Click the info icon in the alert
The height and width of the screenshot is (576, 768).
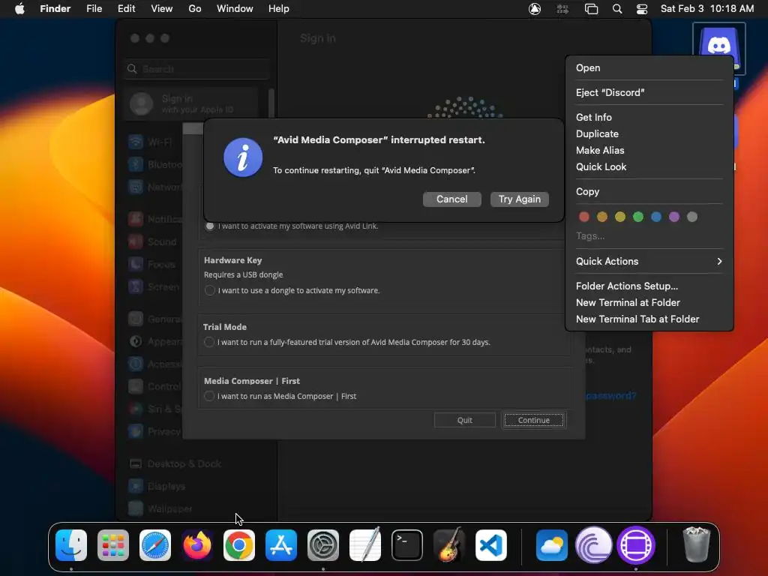click(x=243, y=157)
